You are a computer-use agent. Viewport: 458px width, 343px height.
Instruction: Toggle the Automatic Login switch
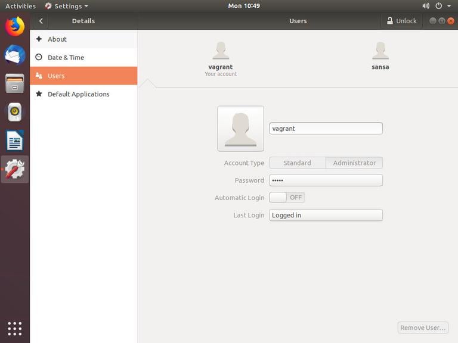click(287, 198)
